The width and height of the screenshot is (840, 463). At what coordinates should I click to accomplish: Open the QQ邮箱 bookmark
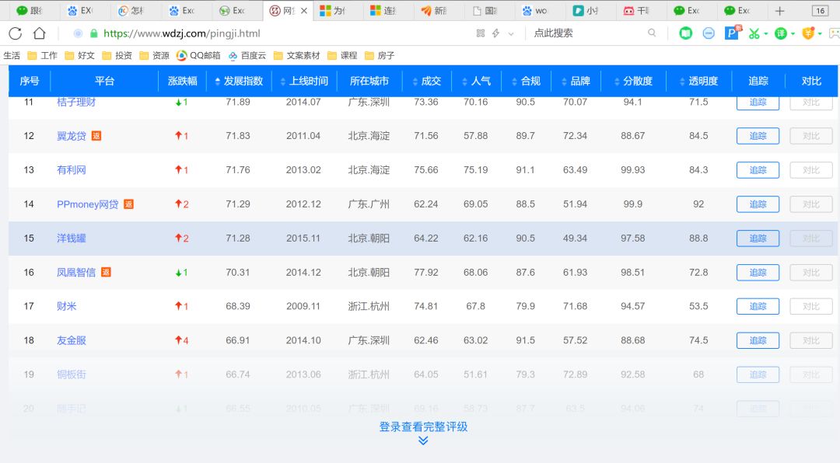pos(198,55)
